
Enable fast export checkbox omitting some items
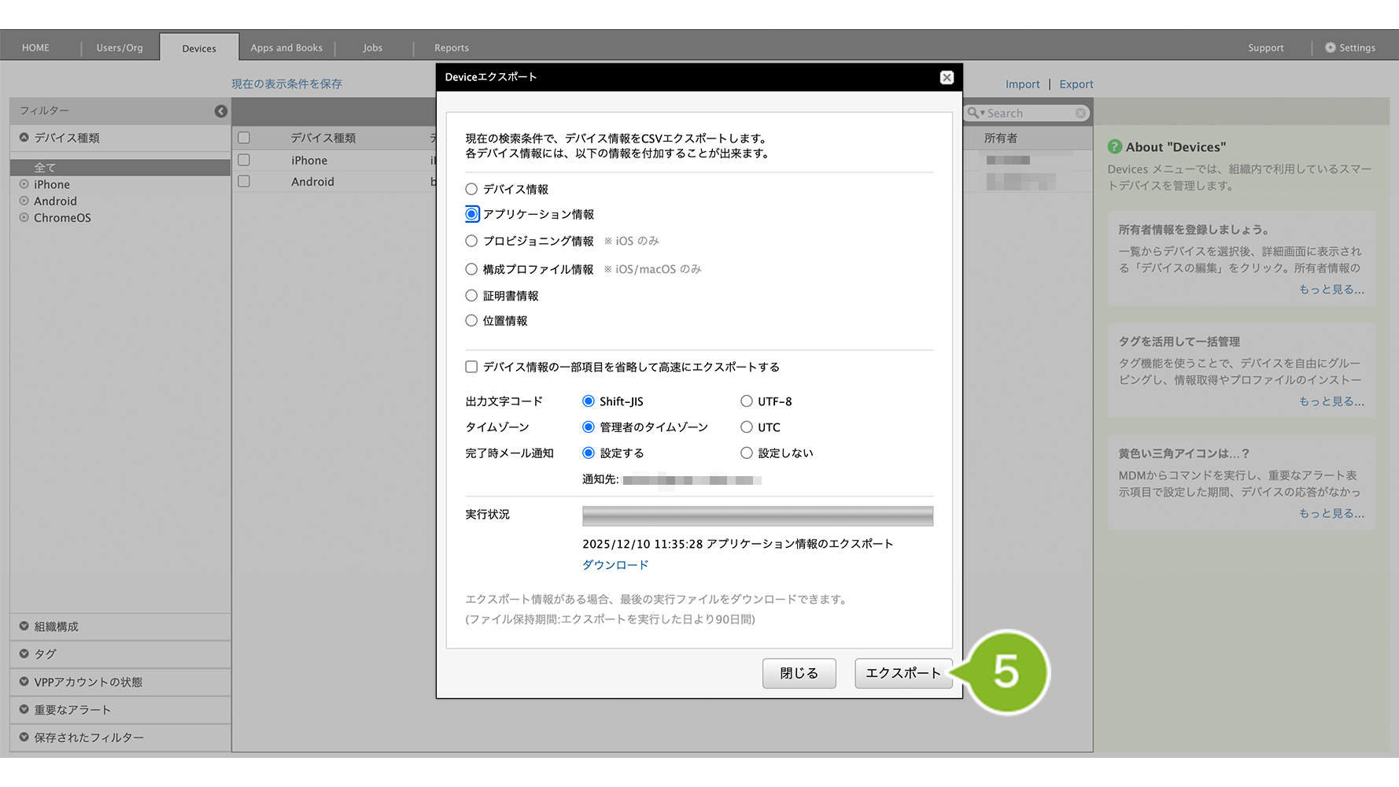(471, 367)
